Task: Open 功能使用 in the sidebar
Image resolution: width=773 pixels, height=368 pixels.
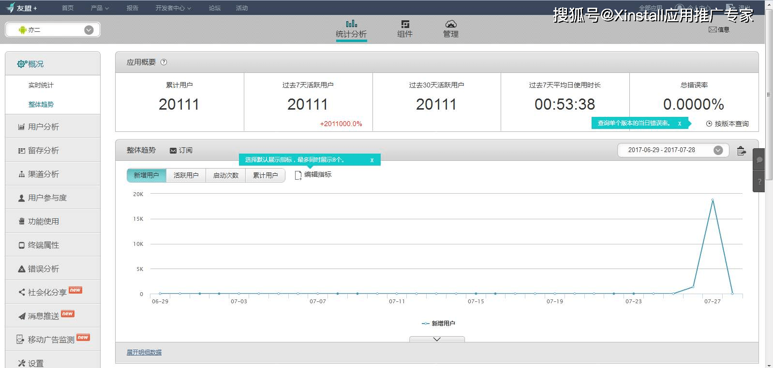Action: [53, 221]
